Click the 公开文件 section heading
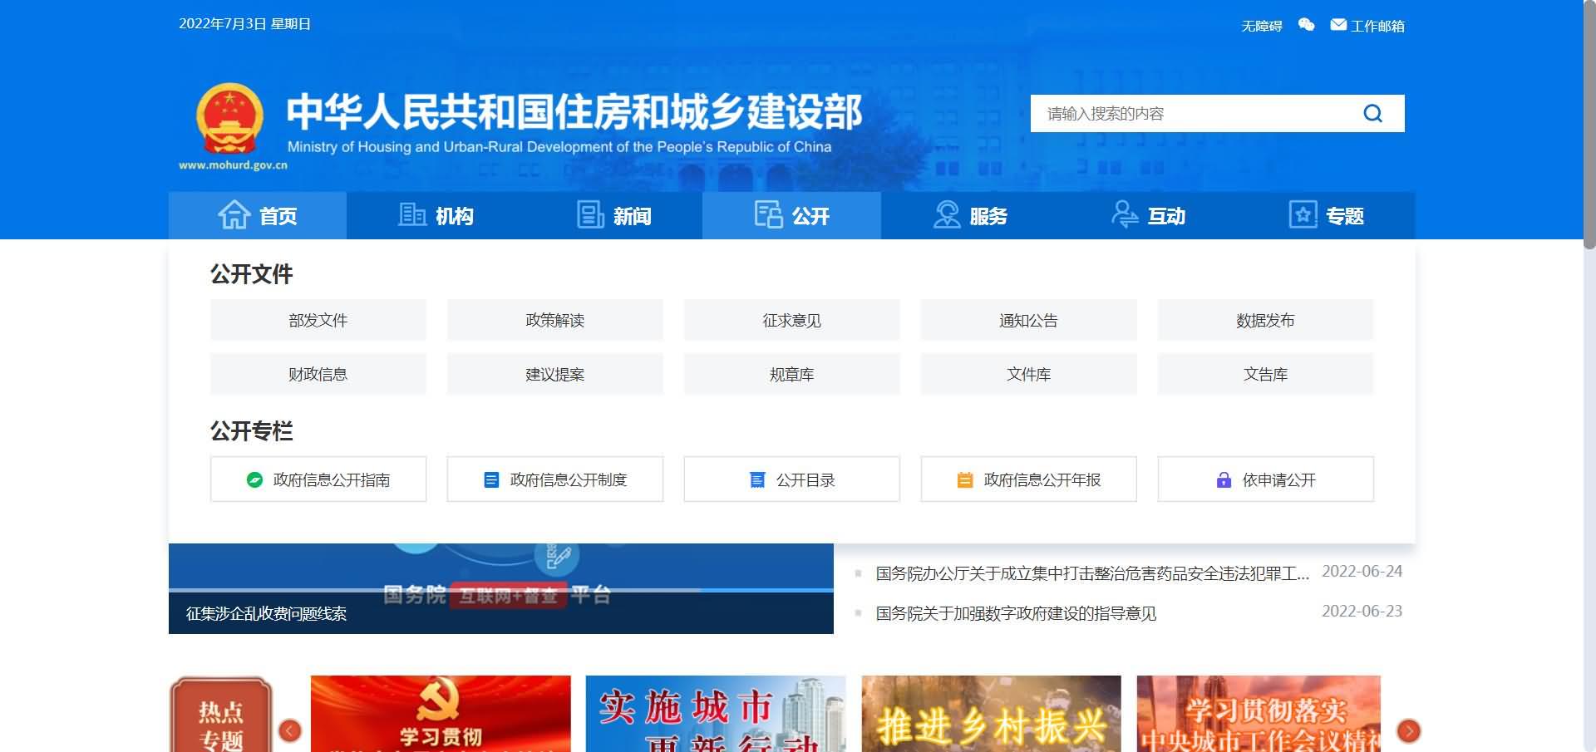Viewport: 1596px width, 752px height. (x=251, y=274)
